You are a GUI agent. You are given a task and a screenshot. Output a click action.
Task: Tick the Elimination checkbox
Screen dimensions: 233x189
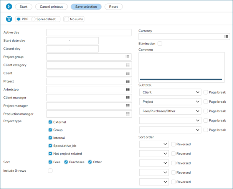tap(160, 44)
